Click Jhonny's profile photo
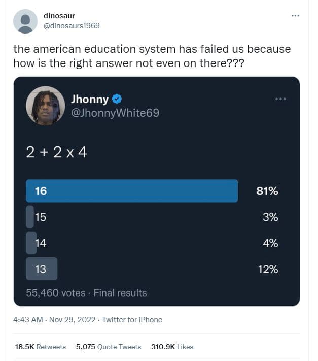The height and width of the screenshot is (361, 318). [46, 106]
